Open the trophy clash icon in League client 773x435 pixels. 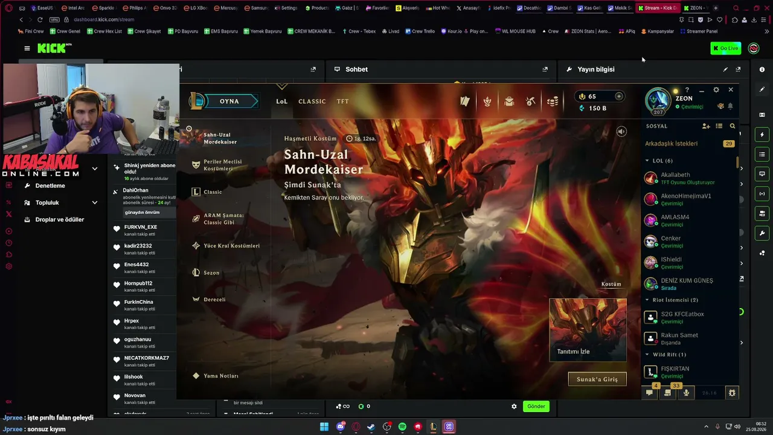(487, 101)
